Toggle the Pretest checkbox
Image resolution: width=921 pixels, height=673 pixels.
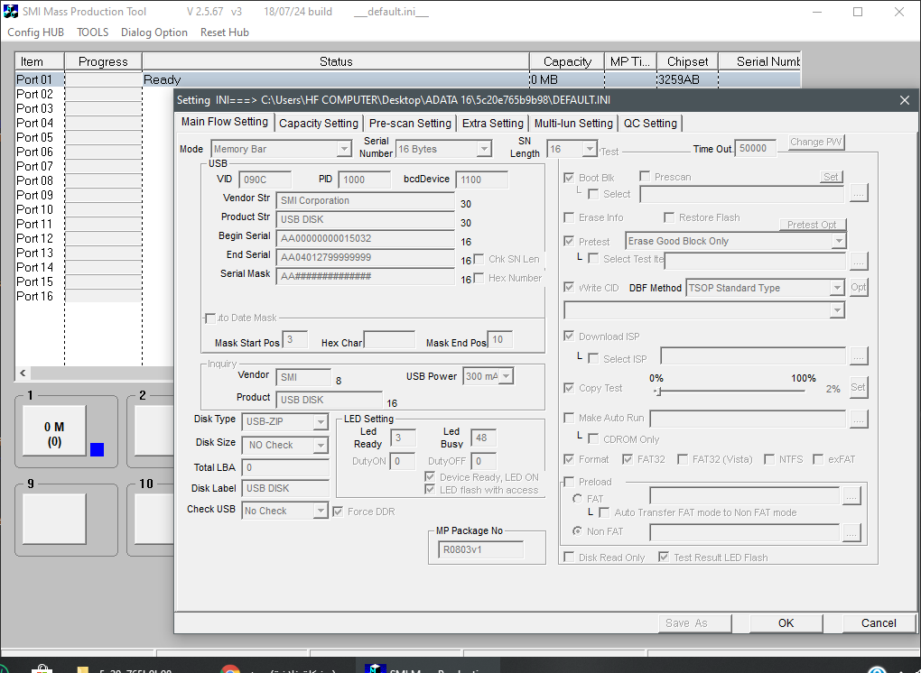(x=569, y=241)
